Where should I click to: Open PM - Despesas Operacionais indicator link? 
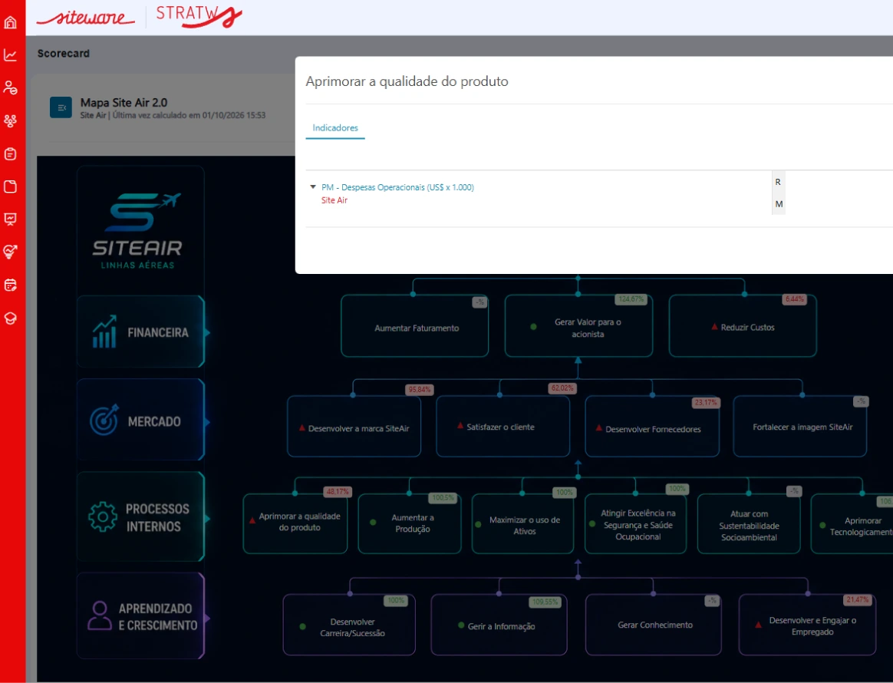pos(397,186)
